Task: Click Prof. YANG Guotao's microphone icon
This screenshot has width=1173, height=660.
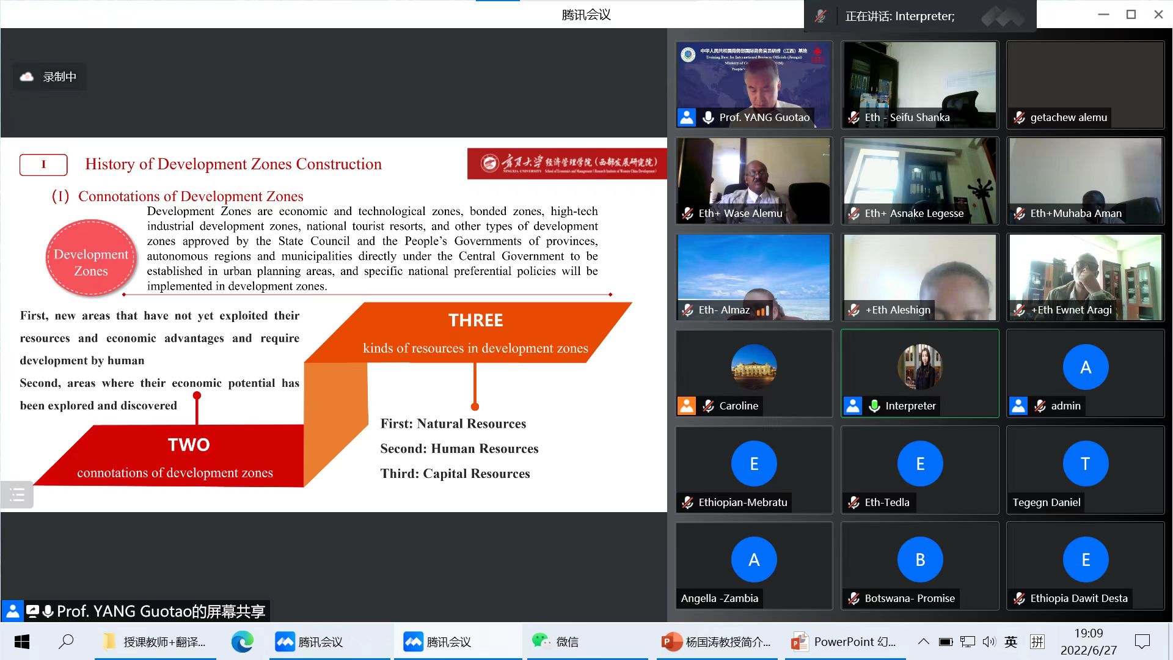Action: click(x=708, y=117)
